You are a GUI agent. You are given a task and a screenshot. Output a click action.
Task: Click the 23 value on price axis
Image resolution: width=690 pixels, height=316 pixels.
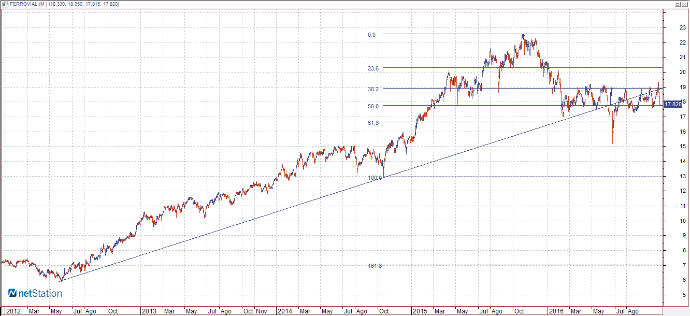683,27
